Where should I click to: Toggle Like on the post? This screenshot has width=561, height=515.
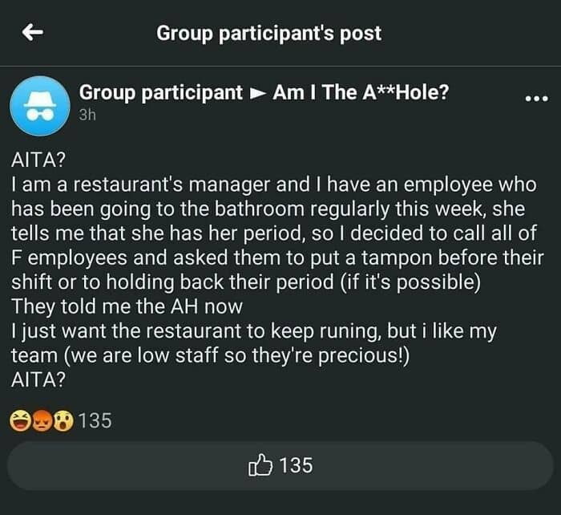tap(280, 465)
